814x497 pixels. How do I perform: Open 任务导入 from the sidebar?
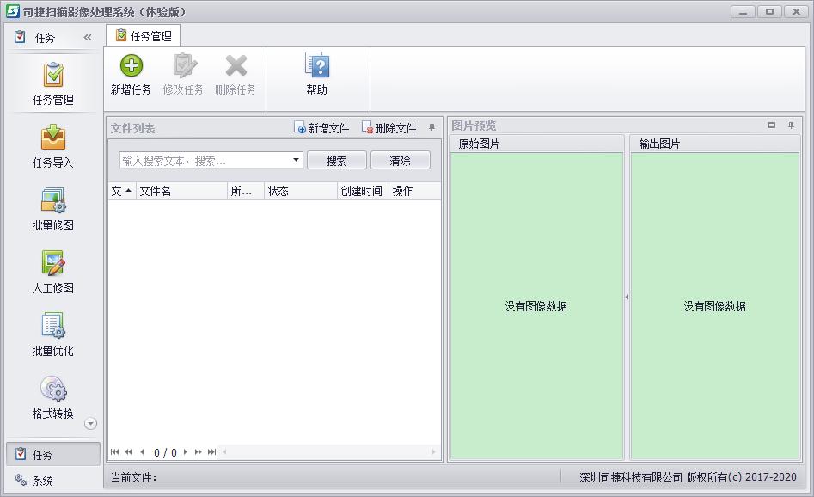53,146
